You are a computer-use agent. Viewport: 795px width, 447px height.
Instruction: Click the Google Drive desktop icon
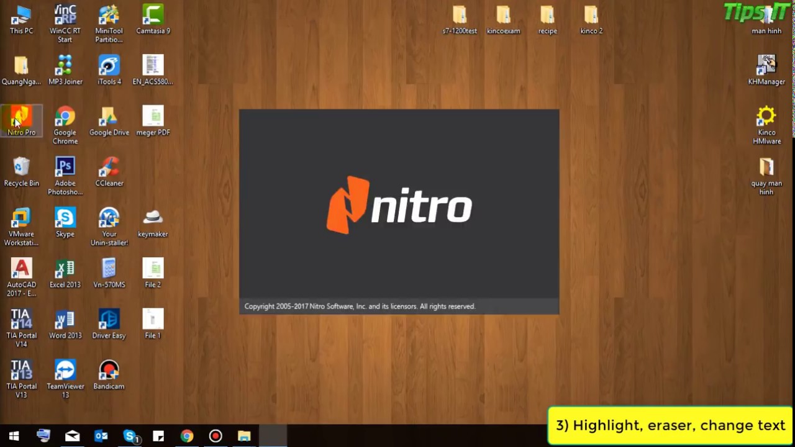[109, 121]
